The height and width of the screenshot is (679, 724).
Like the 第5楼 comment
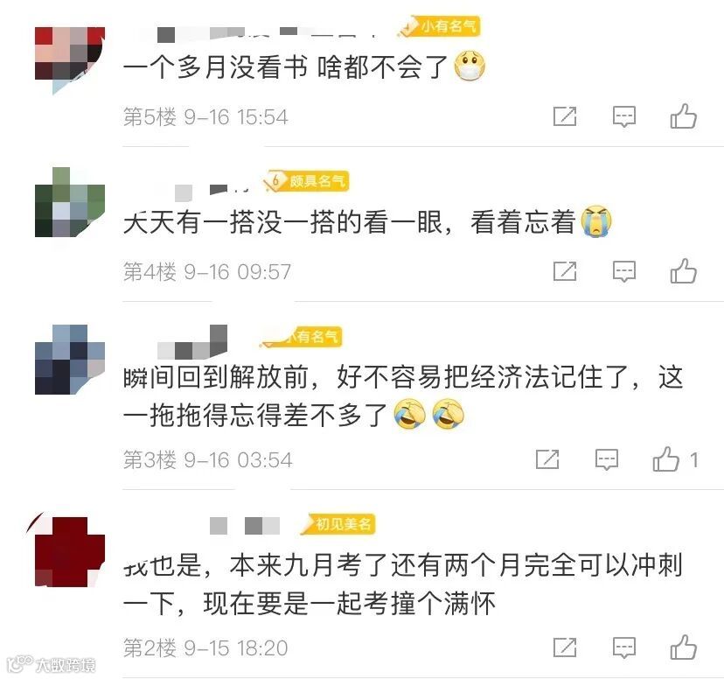pos(684,116)
